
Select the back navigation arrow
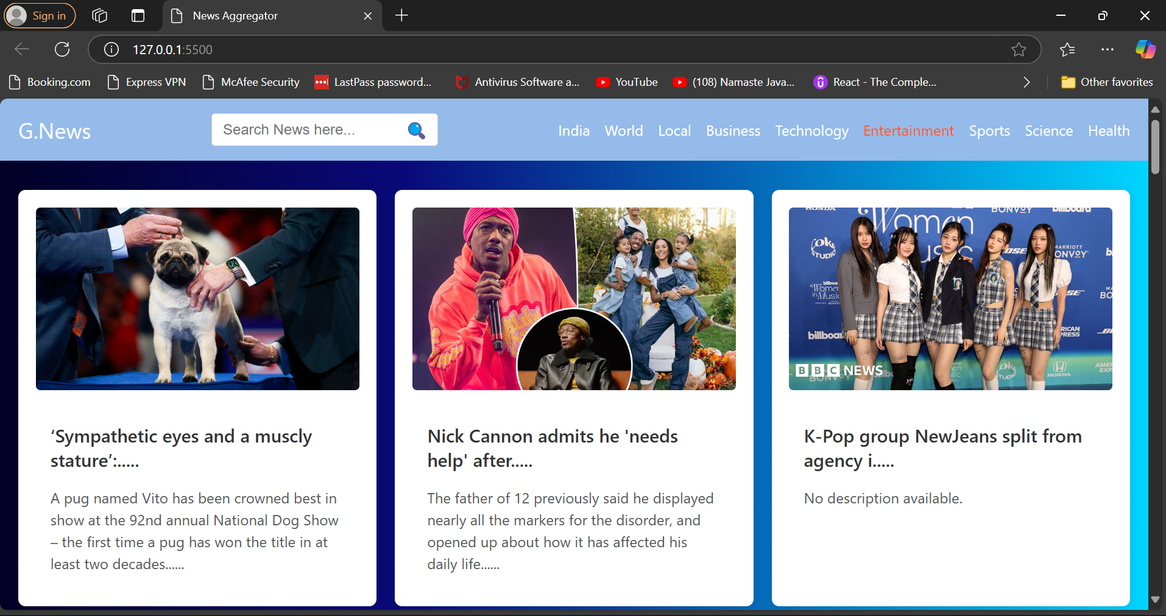(x=21, y=49)
